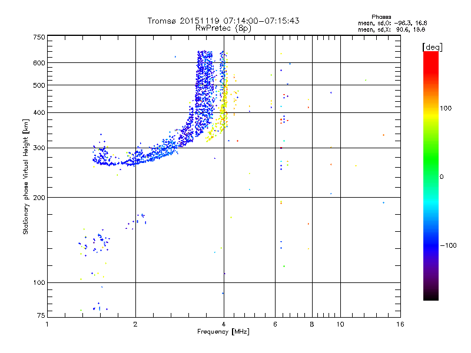Click the subtitle "RwPretec (8p)"
This screenshot has height=353, width=471.
(223, 28)
